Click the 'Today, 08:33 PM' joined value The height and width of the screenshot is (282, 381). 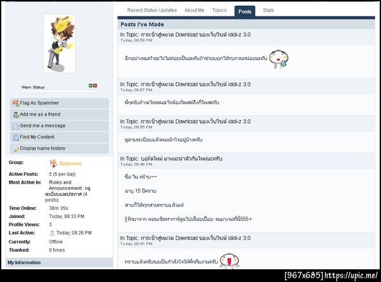(67, 217)
